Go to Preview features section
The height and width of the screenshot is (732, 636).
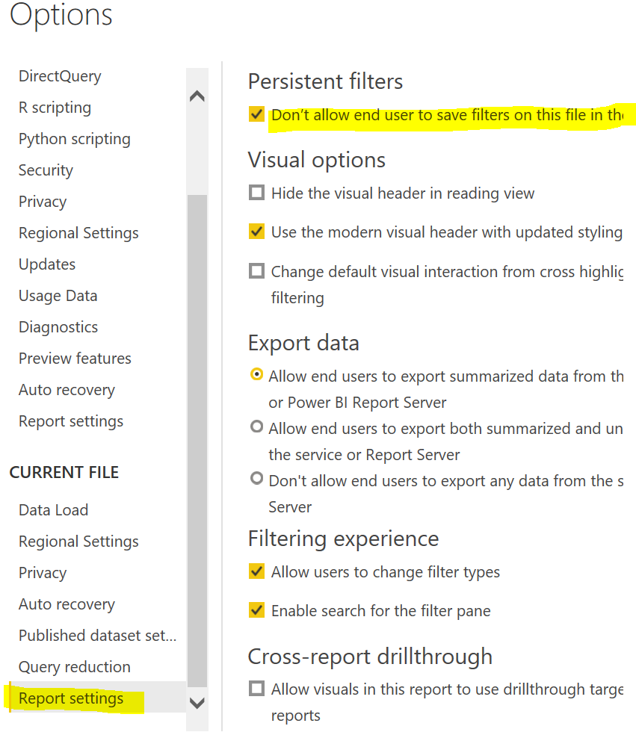coord(75,359)
